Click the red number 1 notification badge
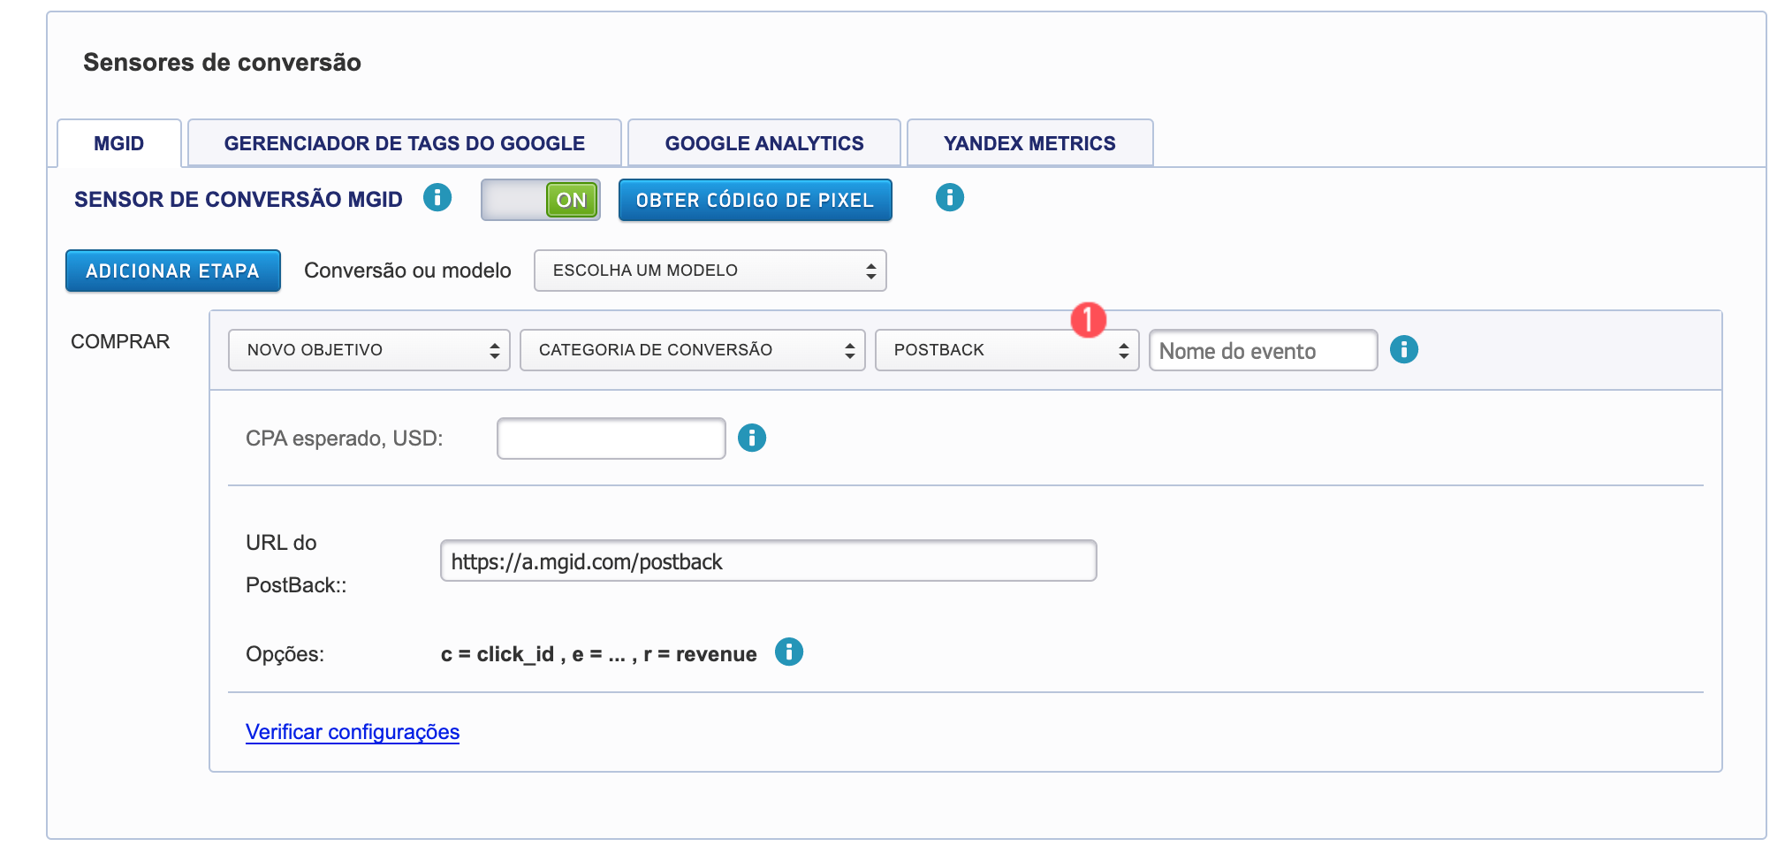The height and width of the screenshot is (854, 1785). (x=1088, y=319)
